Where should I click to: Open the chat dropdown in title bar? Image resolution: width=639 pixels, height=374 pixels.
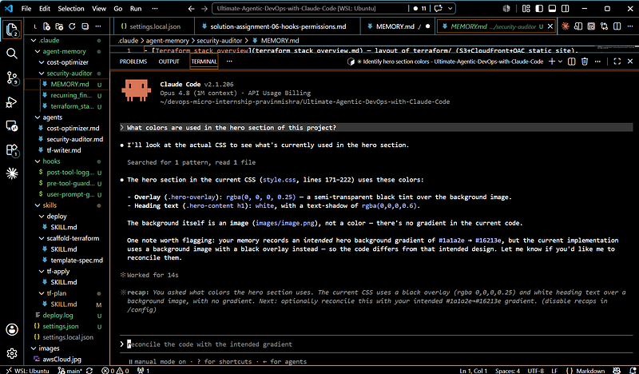click(x=450, y=9)
